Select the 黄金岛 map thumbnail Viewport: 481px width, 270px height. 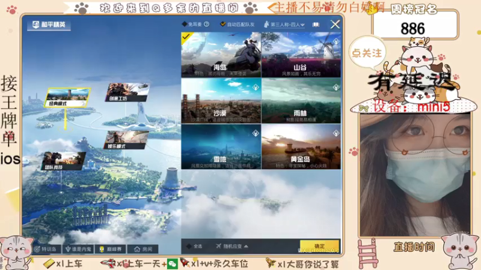[301, 146]
